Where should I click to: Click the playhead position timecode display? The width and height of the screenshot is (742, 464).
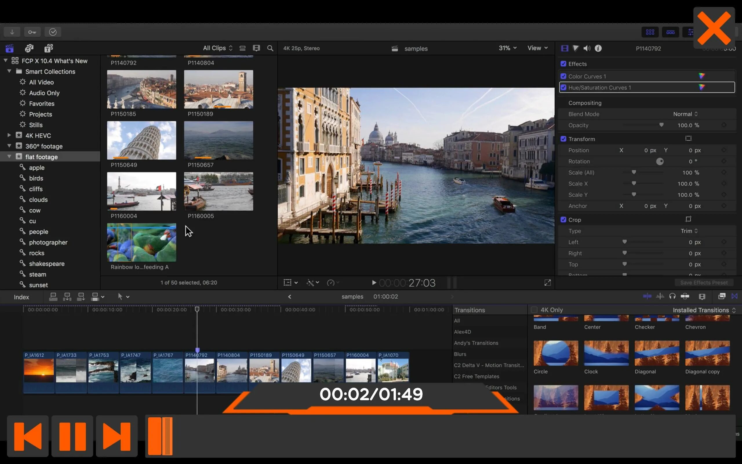(407, 282)
